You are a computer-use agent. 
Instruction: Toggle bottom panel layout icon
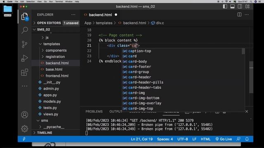[x=232, y=7]
